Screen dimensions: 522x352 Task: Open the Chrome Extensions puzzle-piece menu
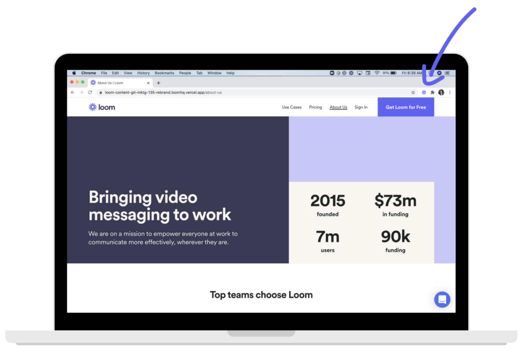click(432, 93)
